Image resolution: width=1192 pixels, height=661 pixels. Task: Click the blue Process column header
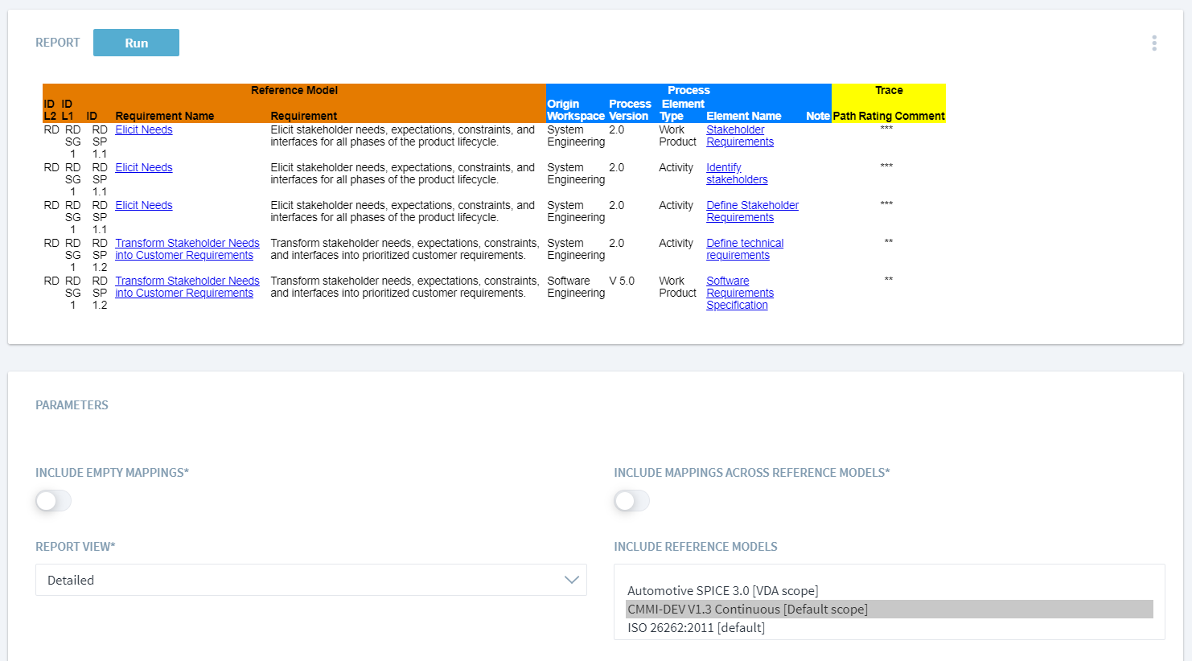pyautogui.click(x=688, y=90)
